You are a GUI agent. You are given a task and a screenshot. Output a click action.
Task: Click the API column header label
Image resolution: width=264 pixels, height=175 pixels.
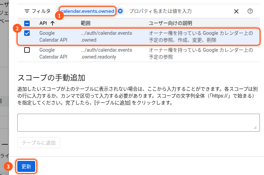pos(43,23)
